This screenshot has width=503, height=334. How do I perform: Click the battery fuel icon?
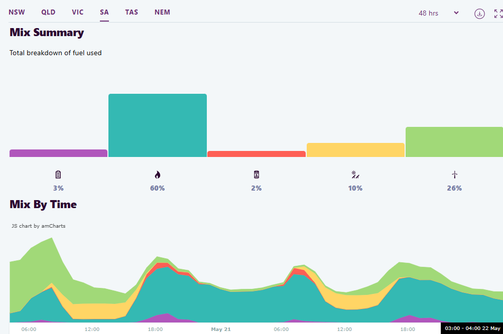(58, 175)
